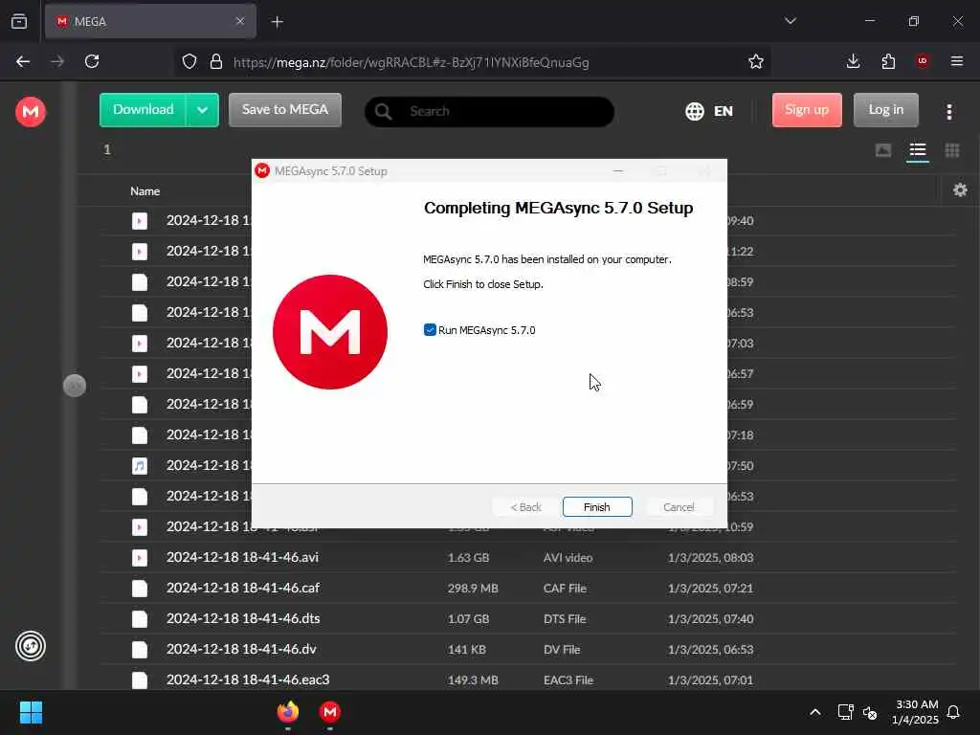Switch to the image gallery view
The image size is (980, 735).
pos(883,150)
